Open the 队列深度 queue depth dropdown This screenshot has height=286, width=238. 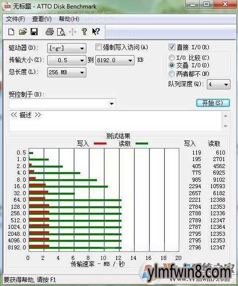pyautogui.click(x=218, y=84)
